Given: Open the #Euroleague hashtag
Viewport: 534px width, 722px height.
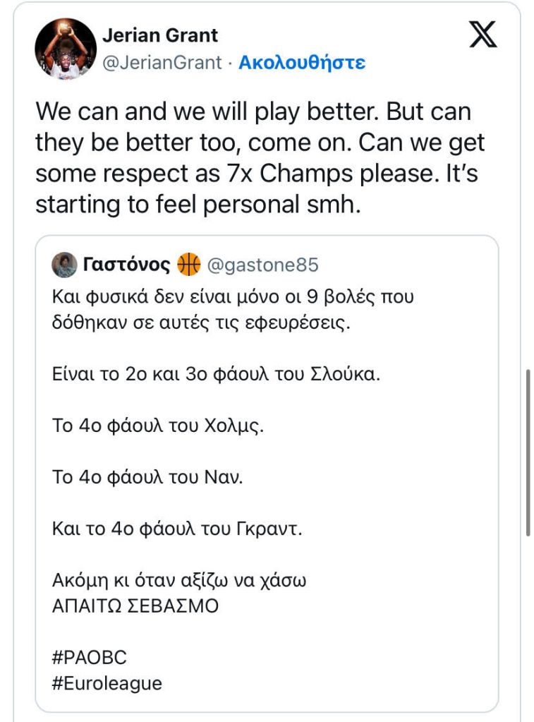Looking at the screenshot, I should [107, 683].
